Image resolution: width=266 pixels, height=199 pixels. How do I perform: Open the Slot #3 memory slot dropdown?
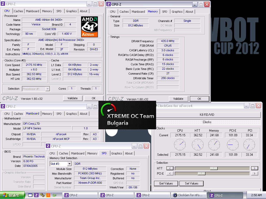click(x=69, y=164)
